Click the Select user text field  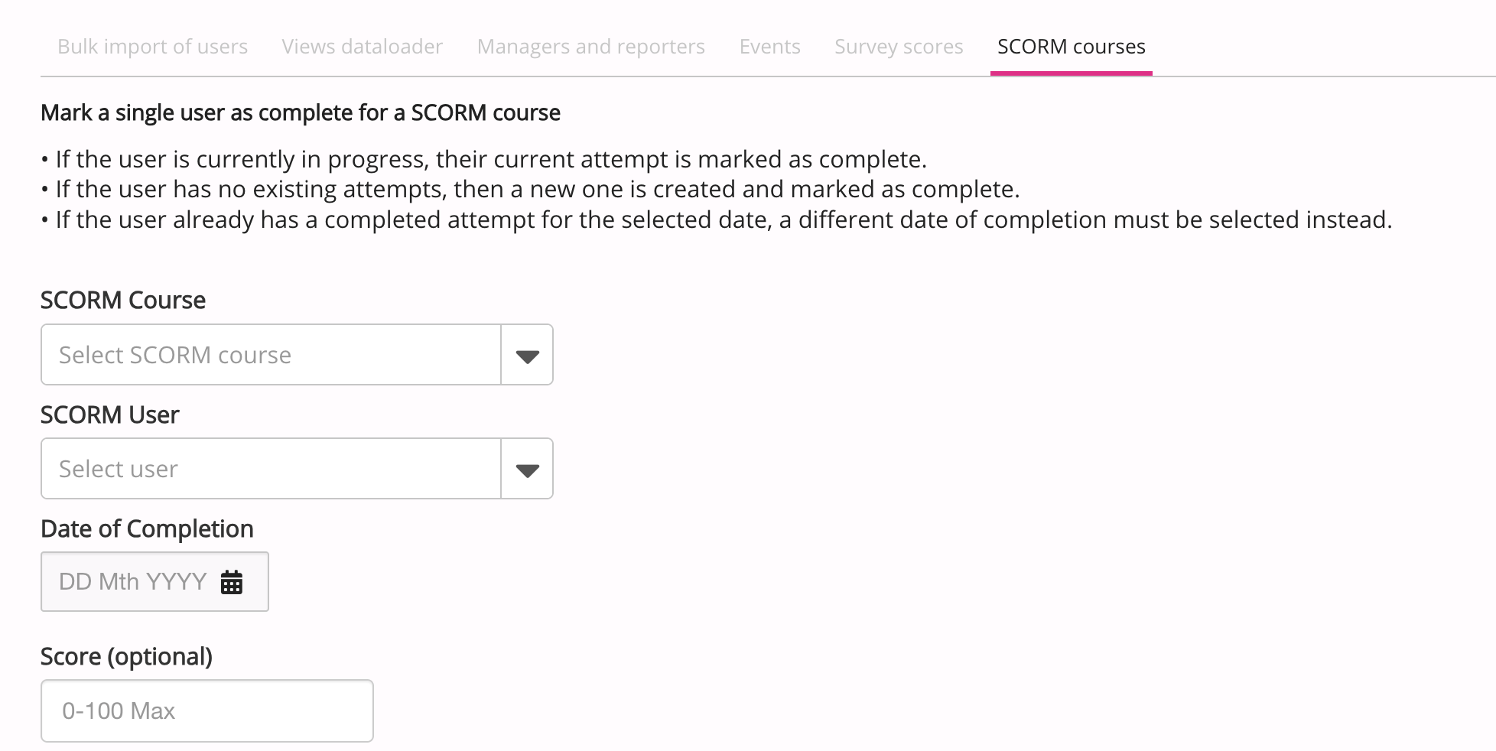[272, 470]
